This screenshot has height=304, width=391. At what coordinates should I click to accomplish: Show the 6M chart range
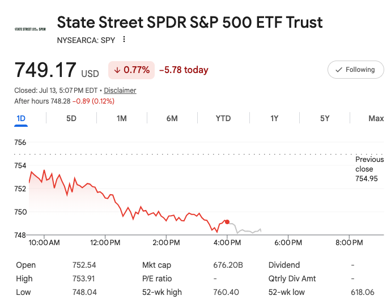172,118
